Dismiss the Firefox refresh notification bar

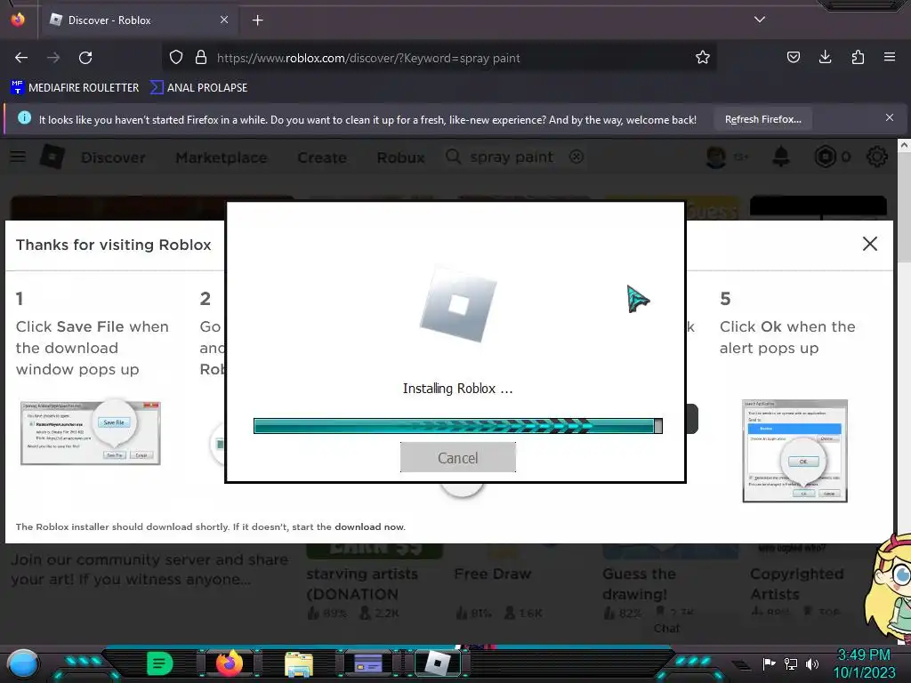[890, 118]
